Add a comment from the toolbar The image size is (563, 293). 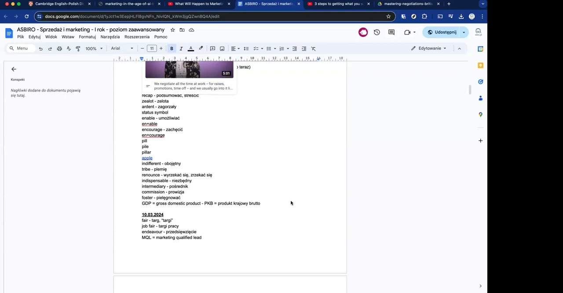[212, 48]
